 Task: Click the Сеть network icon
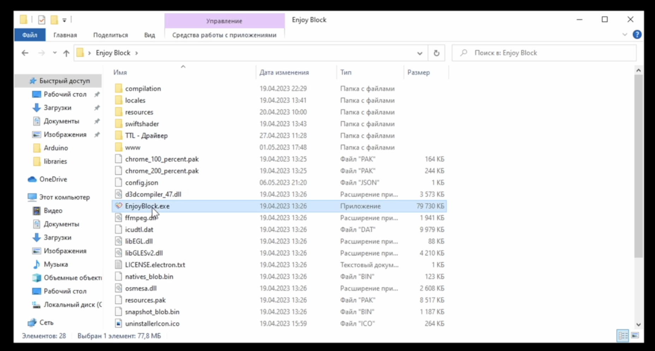pos(32,322)
